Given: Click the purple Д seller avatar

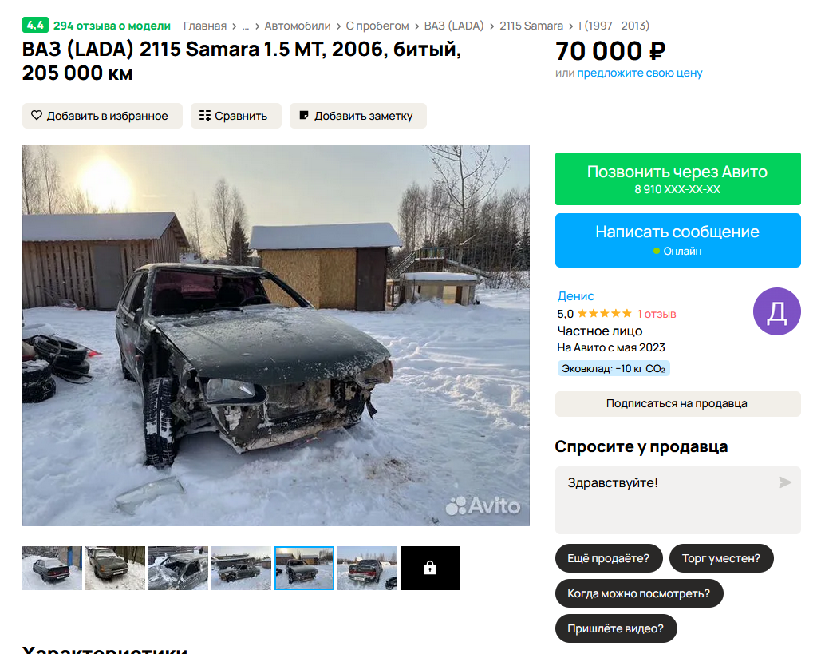Looking at the screenshot, I should 777,311.
